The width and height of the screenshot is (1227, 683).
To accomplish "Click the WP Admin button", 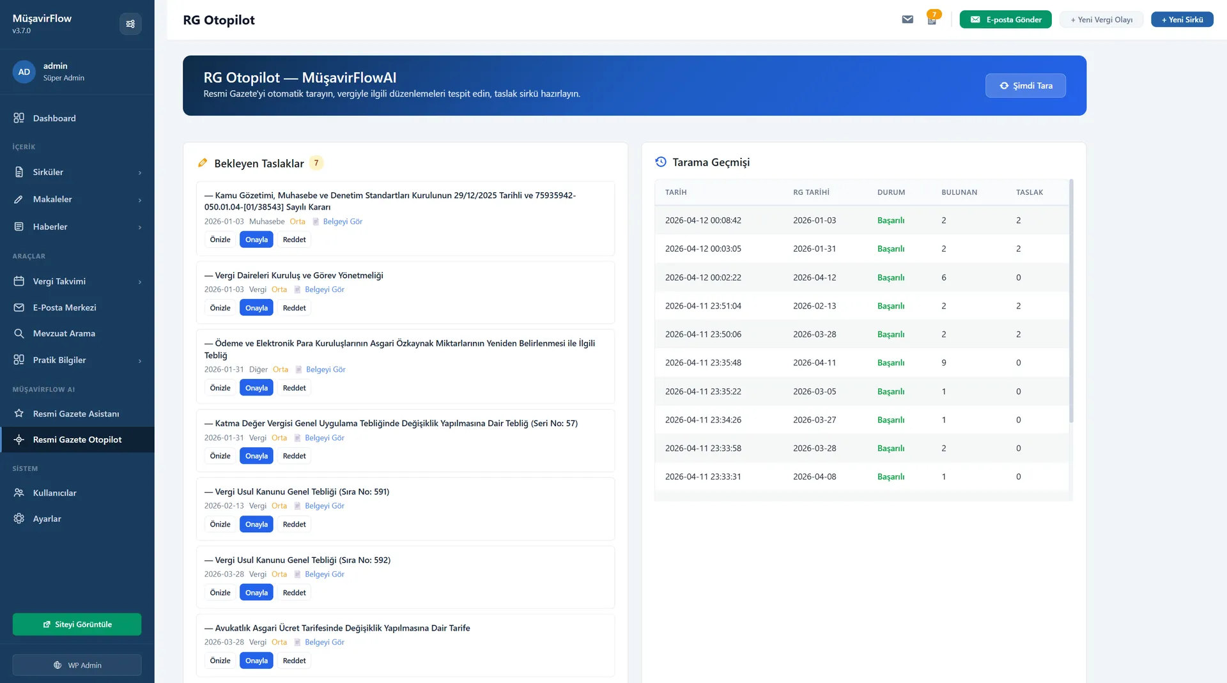I will click(x=77, y=665).
